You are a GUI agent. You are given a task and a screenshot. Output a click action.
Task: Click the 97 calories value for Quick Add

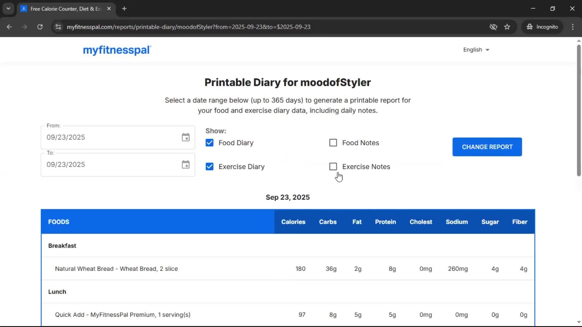[302, 315]
